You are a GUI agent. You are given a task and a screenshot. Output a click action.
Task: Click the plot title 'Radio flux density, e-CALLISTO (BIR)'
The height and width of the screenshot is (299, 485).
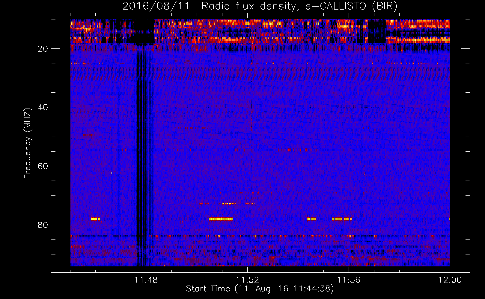[299, 6]
